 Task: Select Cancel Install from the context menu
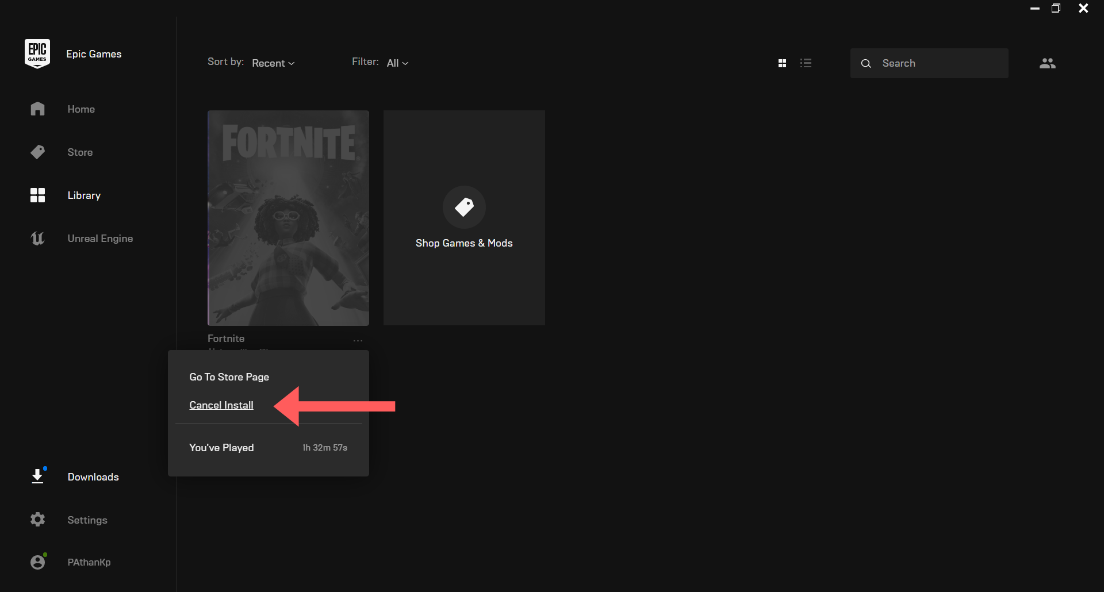tap(221, 405)
